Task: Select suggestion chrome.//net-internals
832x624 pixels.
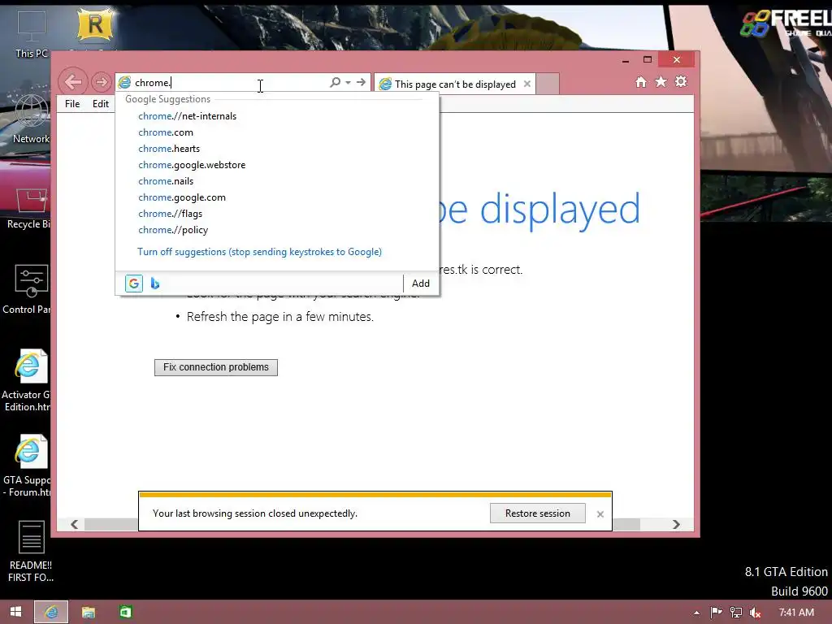Action: tap(277, 116)
